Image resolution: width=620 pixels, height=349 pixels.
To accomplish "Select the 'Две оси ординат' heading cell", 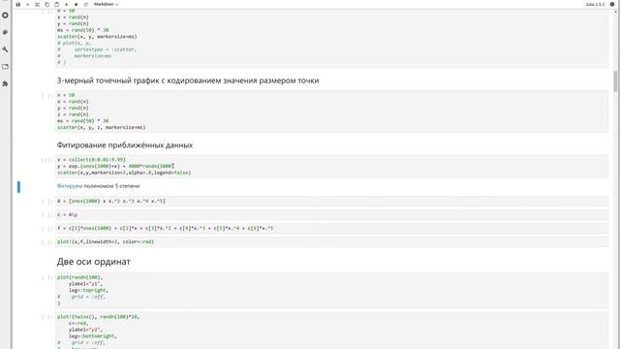I will click(x=331, y=262).
